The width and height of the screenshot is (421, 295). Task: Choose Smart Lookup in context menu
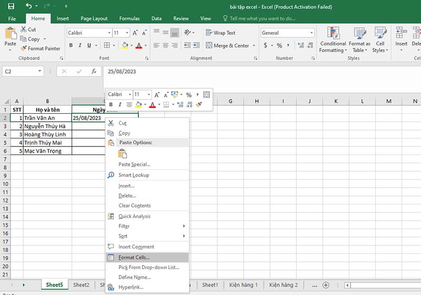[x=147, y=175]
